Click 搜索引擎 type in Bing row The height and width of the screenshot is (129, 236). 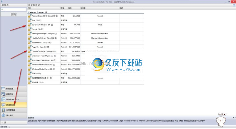(x=64, y=20)
